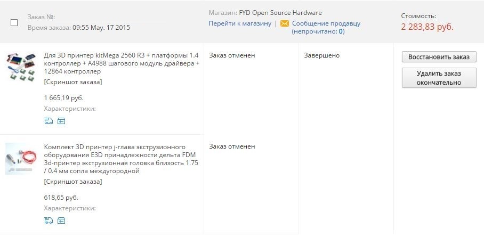The height and width of the screenshot is (237, 484).
Task: Open the E3D j-head extruder product title link
Action: [121, 159]
